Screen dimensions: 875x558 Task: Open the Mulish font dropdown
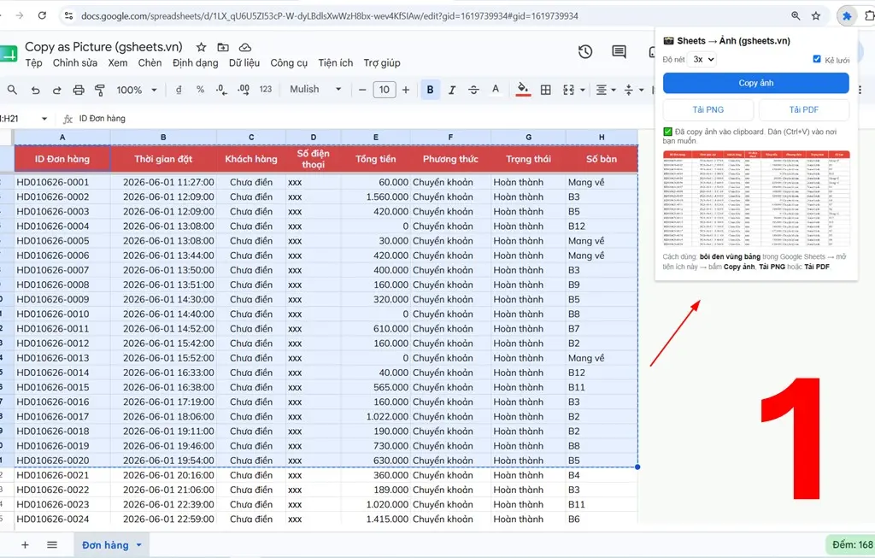click(315, 89)
